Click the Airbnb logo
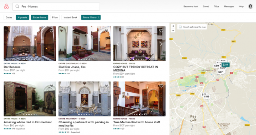Image resolution: width=256 pixels, height=135 pixels. [6, 6]
